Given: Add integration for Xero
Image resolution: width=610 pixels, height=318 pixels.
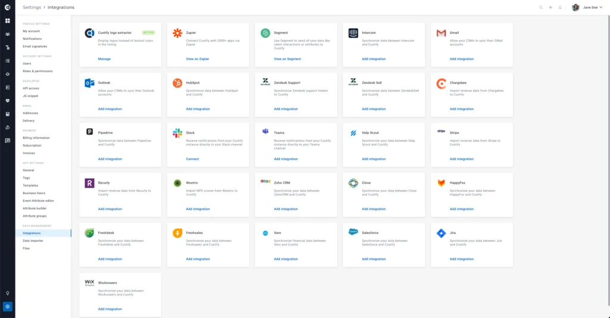Looking at the screenshot, I should pos(286,259).
